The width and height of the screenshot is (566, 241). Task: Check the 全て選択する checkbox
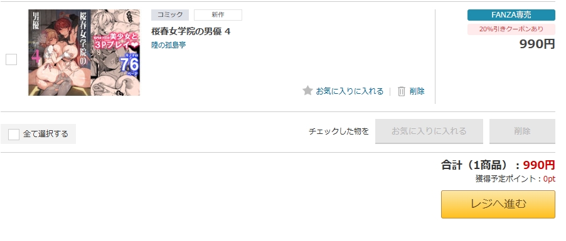[14, 135]
